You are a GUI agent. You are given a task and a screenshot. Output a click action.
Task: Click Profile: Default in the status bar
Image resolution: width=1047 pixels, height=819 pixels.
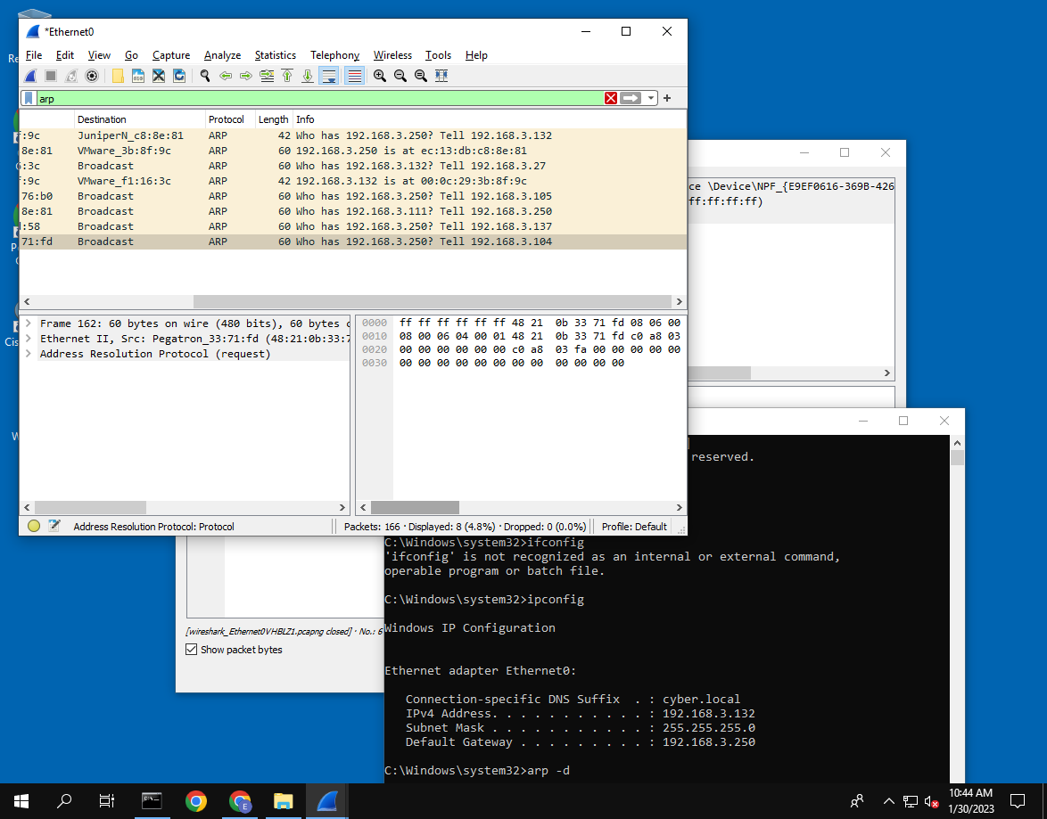click(634, 527)
